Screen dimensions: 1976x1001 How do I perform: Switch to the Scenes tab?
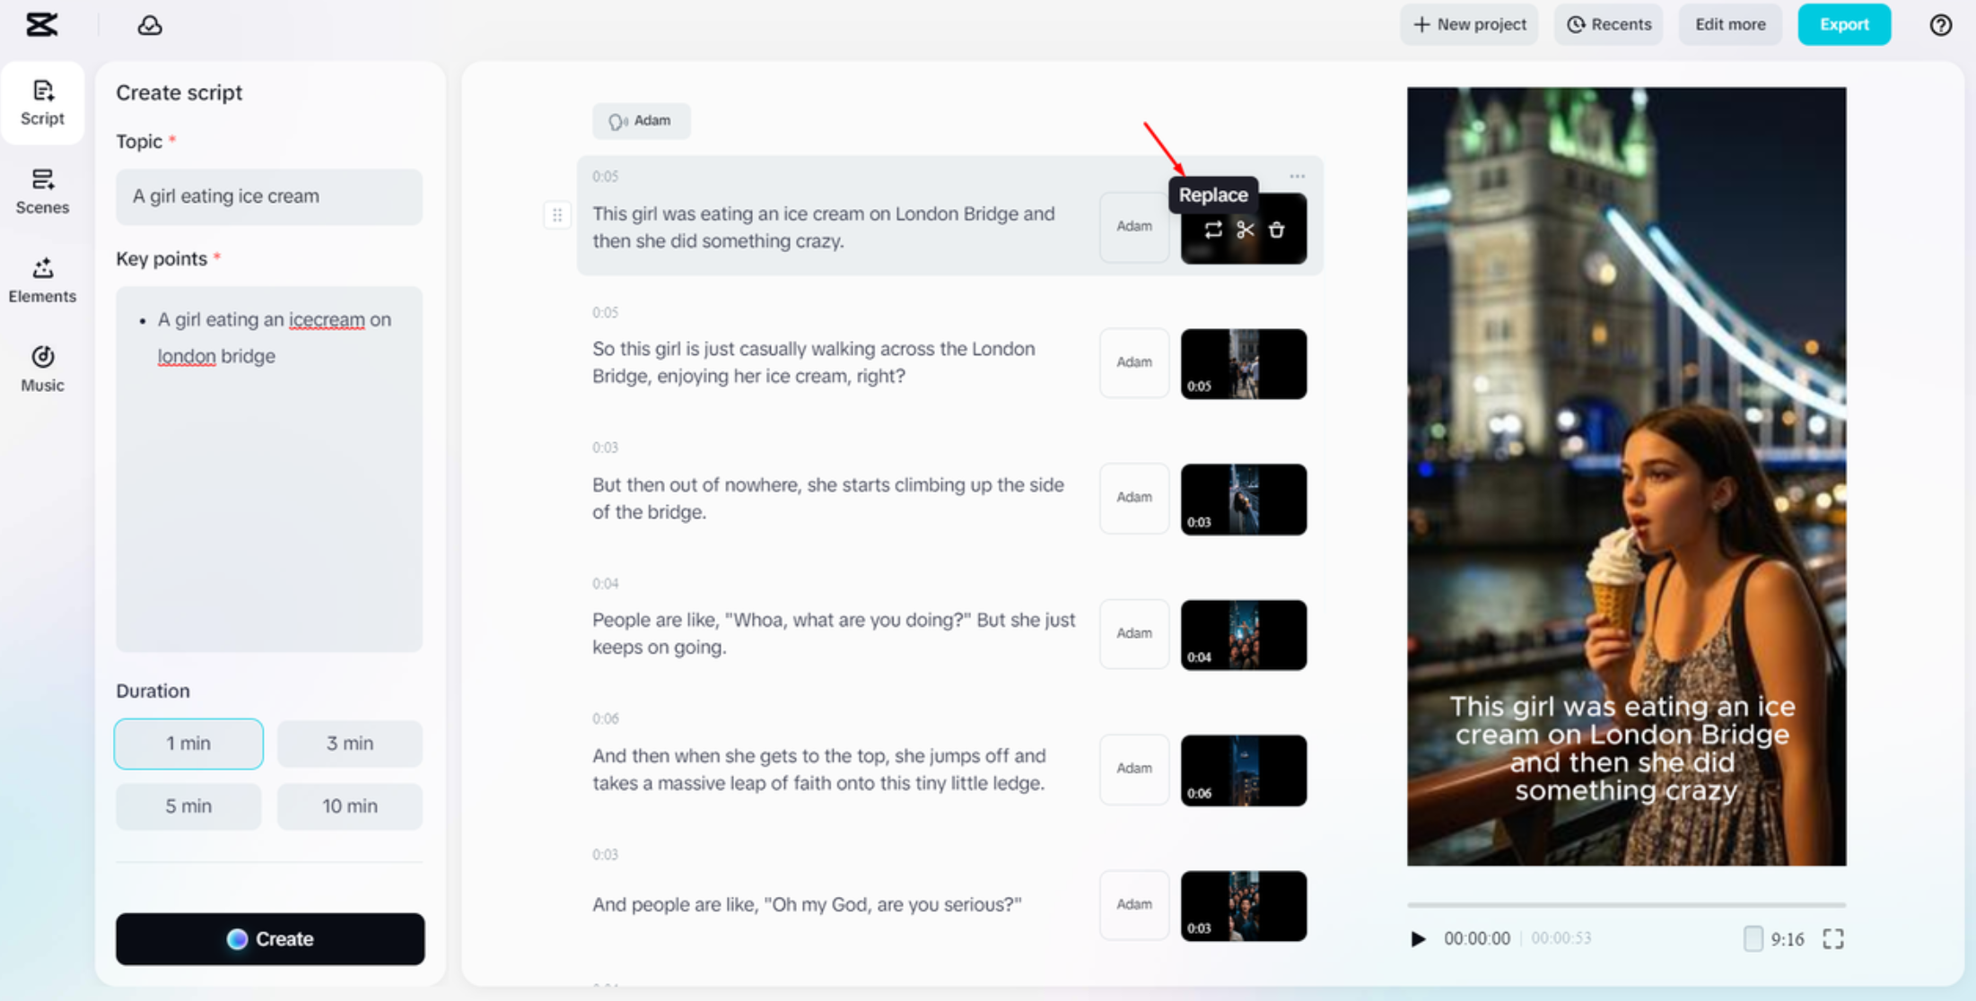click(42, 191)
